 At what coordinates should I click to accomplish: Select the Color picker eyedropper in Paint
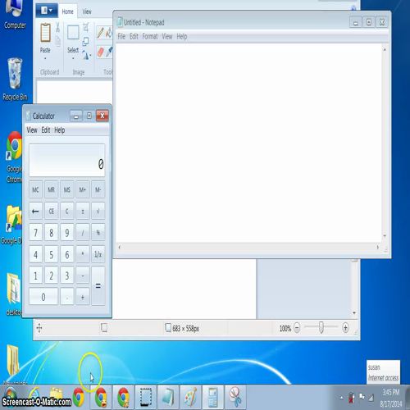109,52
